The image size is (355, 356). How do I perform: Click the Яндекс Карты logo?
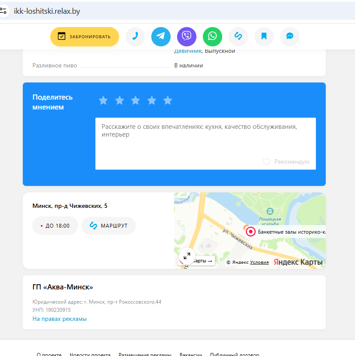298,262
